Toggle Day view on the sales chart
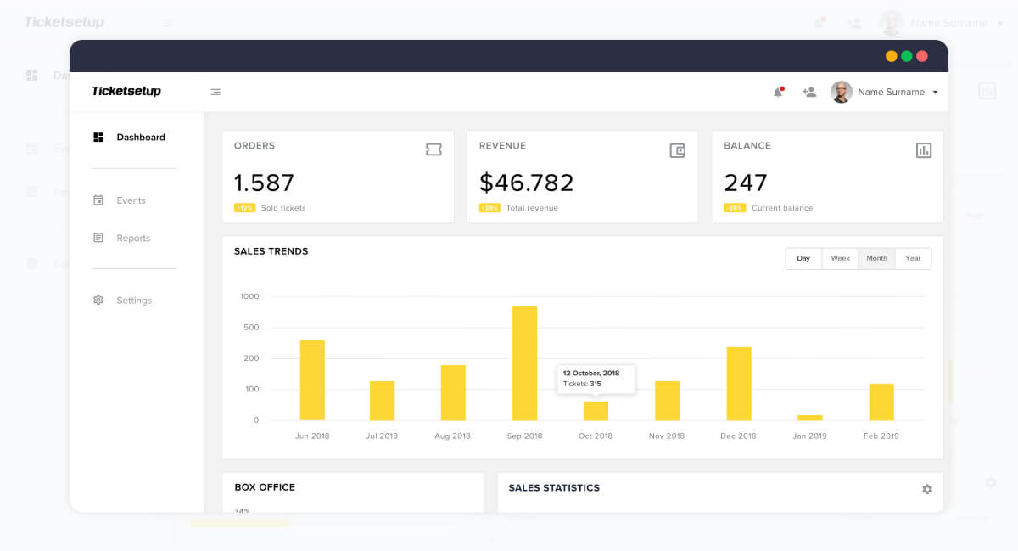The height and width of the screenshot is (551, 1018). (803, 258)
